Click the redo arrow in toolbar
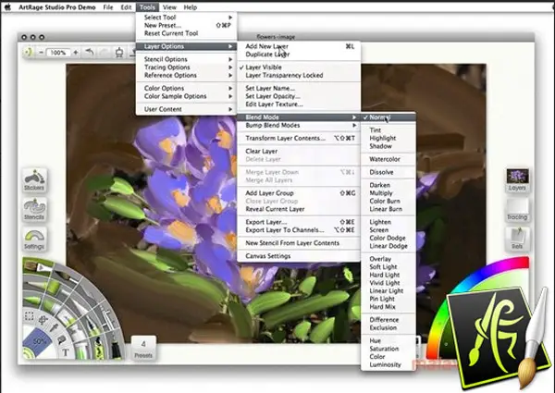This screenshot has width=555, height=393. [x=105, y=53]
